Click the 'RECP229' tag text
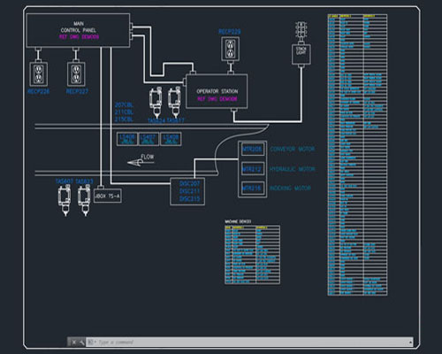 coord(230,32)
